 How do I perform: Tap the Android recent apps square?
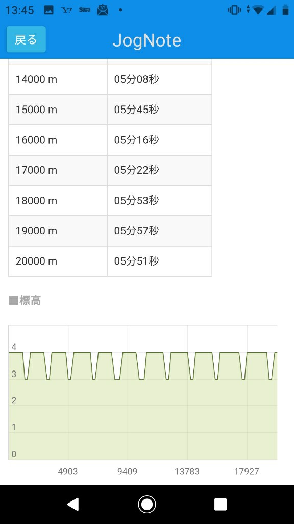[220, 504]
